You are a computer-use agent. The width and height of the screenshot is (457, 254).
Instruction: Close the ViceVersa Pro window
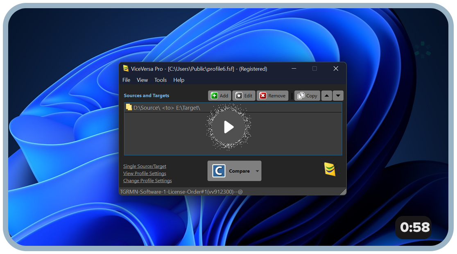(x=336, y=68)
